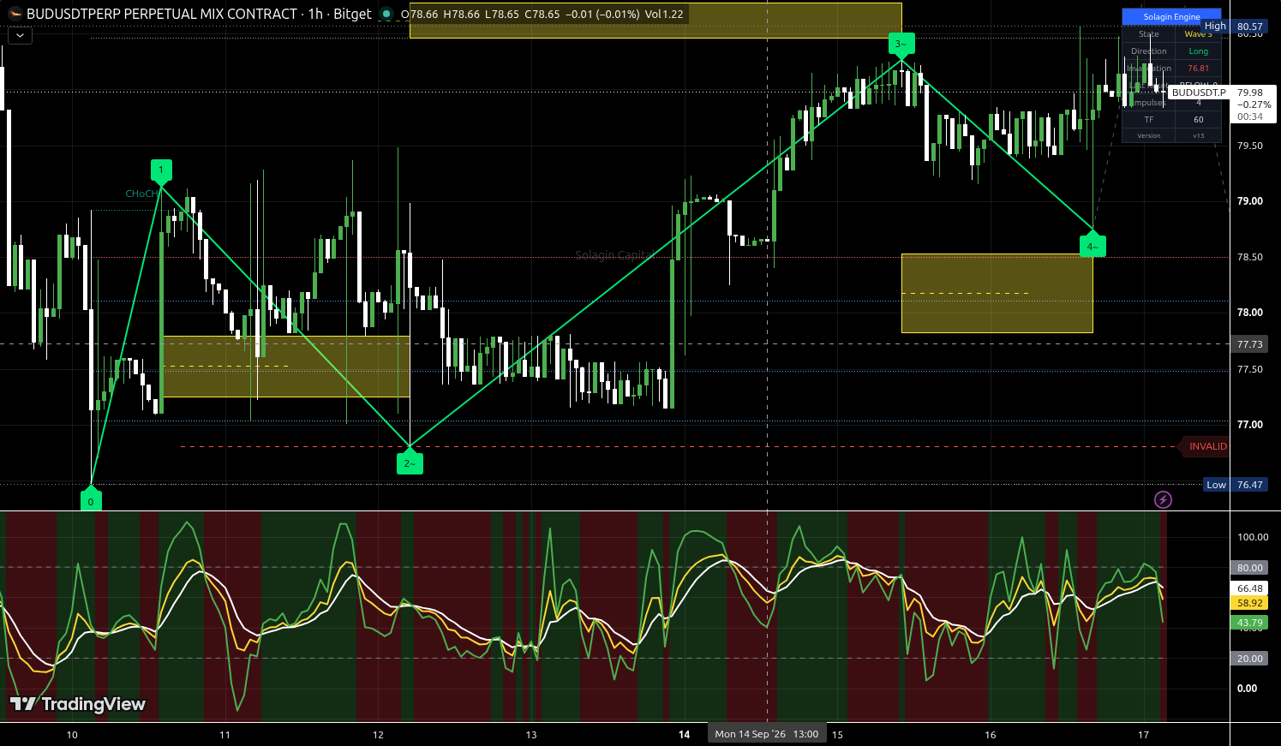Click the 66.48 oscillator value label
This screenshot has height=746, width=1281.
pyautogui.click(x=1250, y=588)
